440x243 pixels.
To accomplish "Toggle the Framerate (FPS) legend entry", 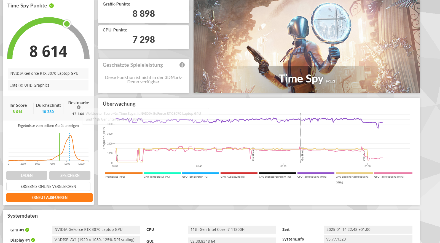I will coord(124,175).
